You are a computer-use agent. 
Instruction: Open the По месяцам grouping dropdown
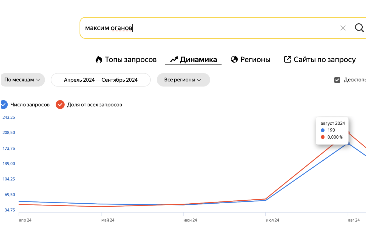click(x=22, y=80)
